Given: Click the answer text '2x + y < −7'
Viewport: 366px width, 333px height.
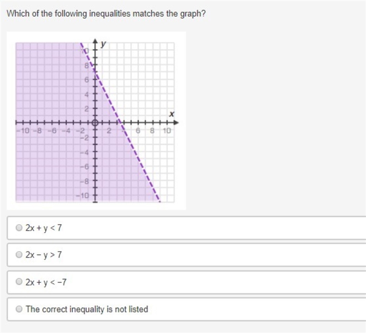Looking at the screenshot, I should click(x=46, y=282).
